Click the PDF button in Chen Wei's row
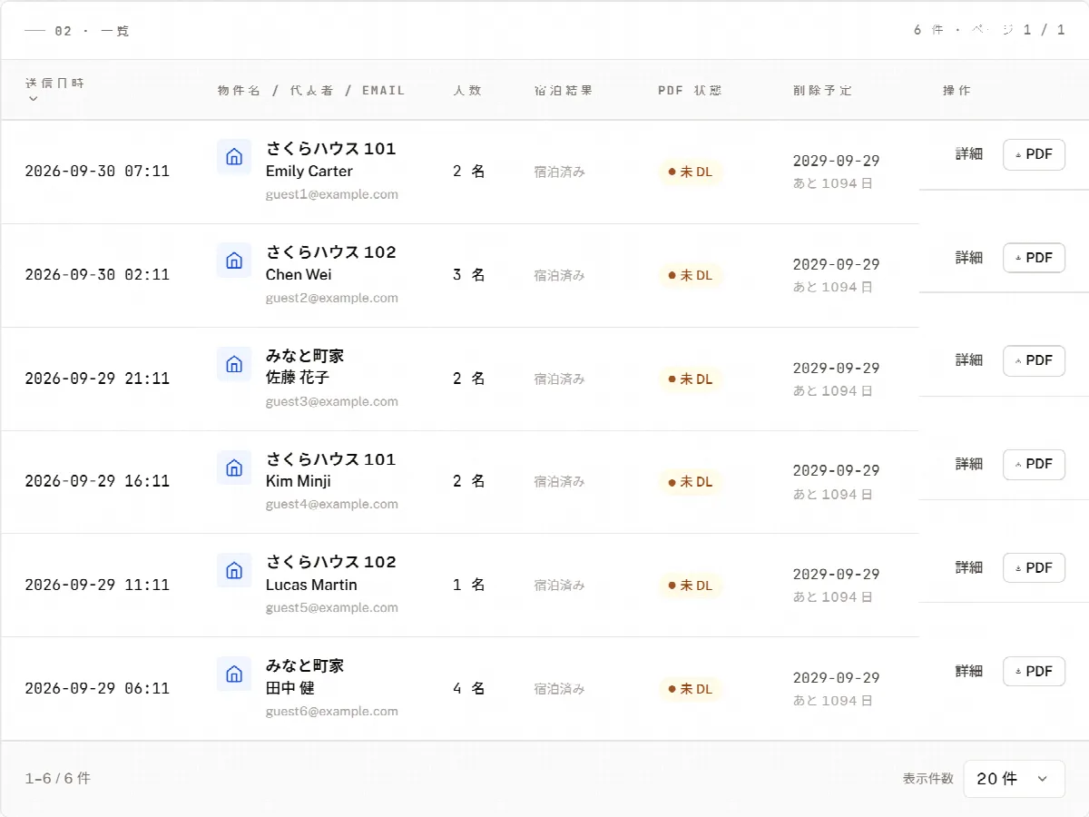 click(x=1034, y=258)
